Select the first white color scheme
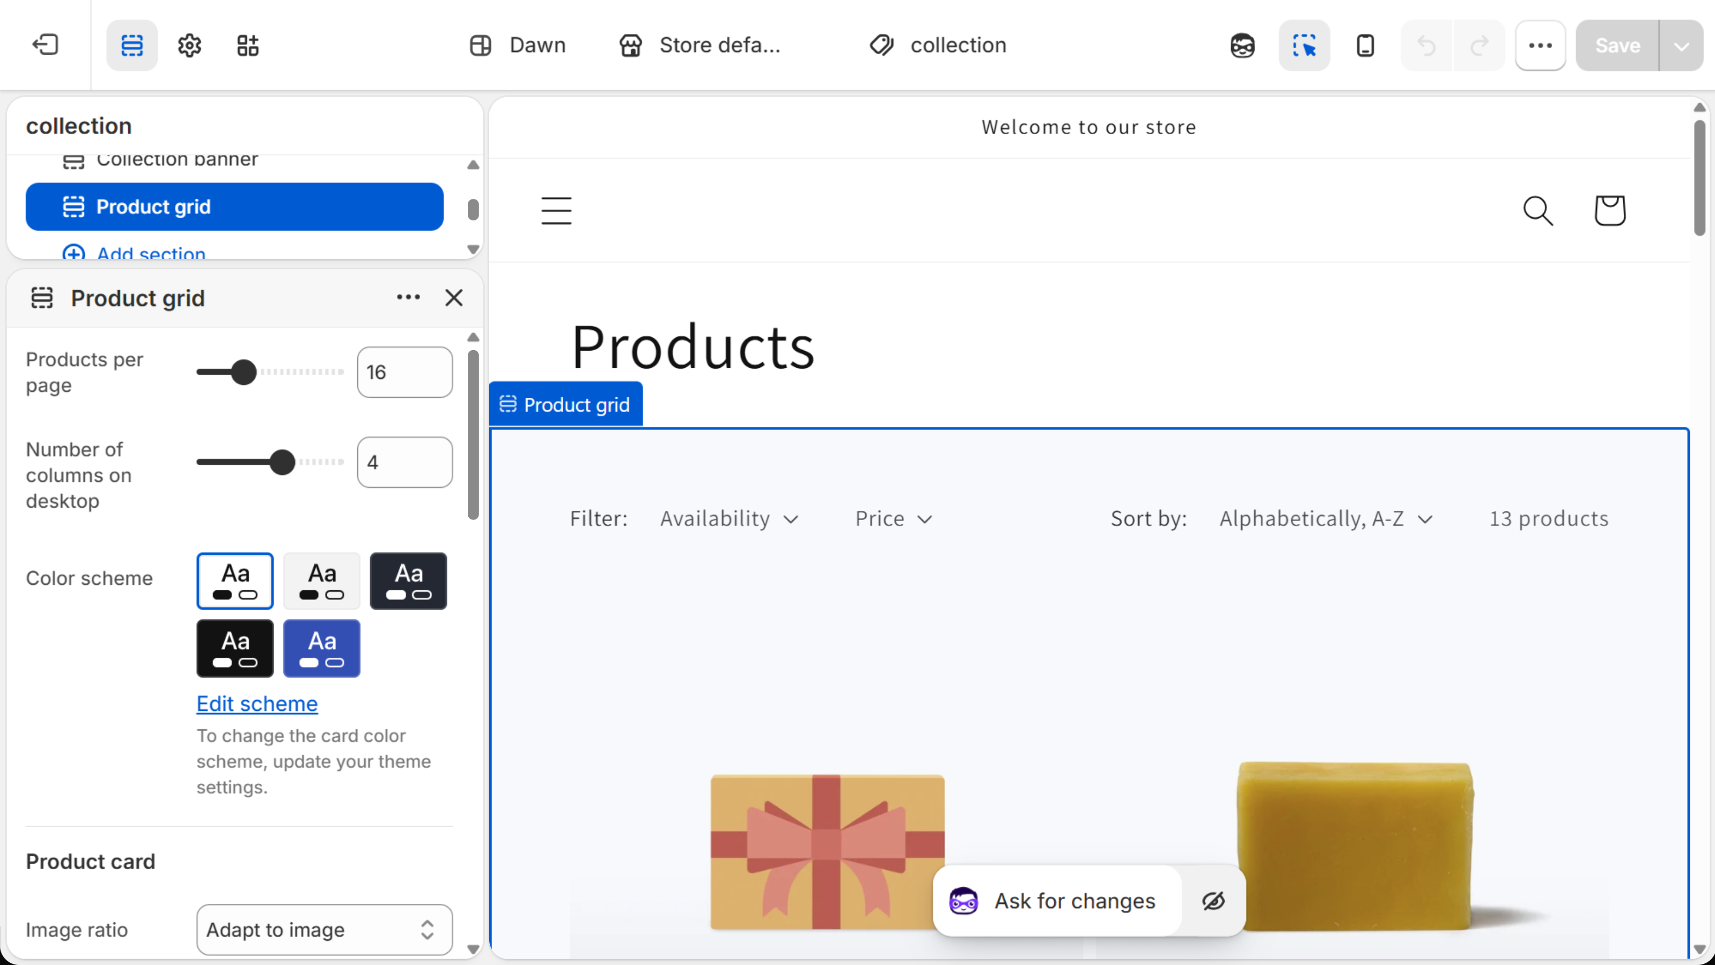The width and height of the screenshot is (1715, 965). (235, 580)
